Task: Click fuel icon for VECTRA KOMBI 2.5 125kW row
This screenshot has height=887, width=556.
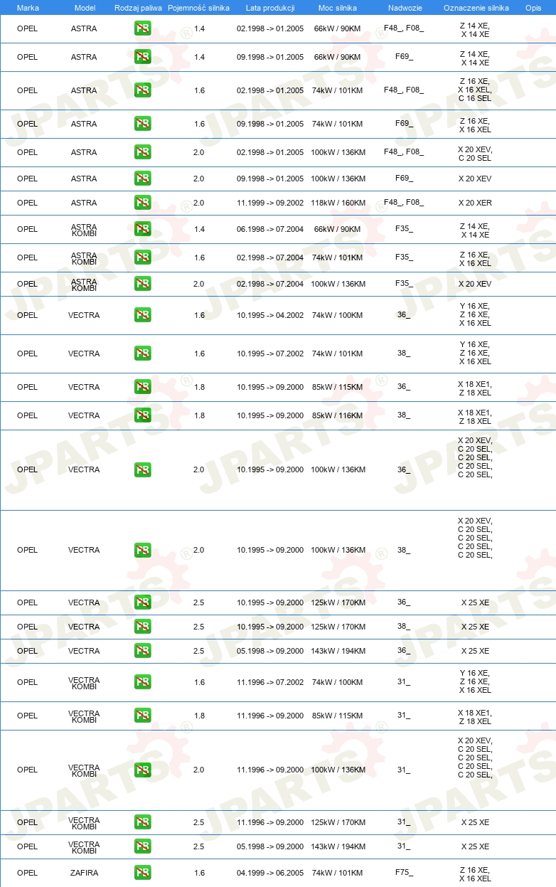Action: [142, 822]
